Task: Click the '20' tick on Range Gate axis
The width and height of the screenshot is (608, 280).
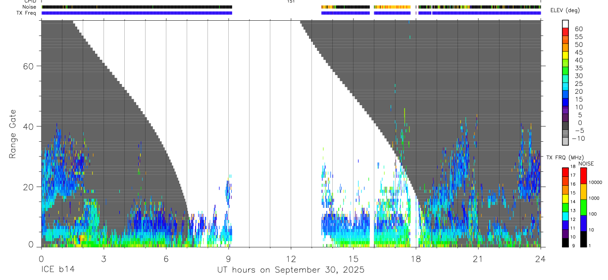Action: pos(28,187)
